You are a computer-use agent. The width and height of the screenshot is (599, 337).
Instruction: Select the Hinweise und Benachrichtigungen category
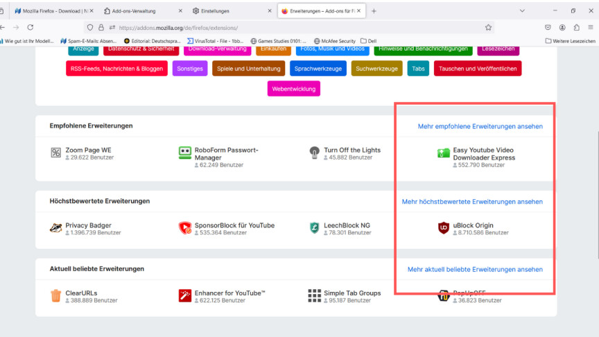pos(424,51)
